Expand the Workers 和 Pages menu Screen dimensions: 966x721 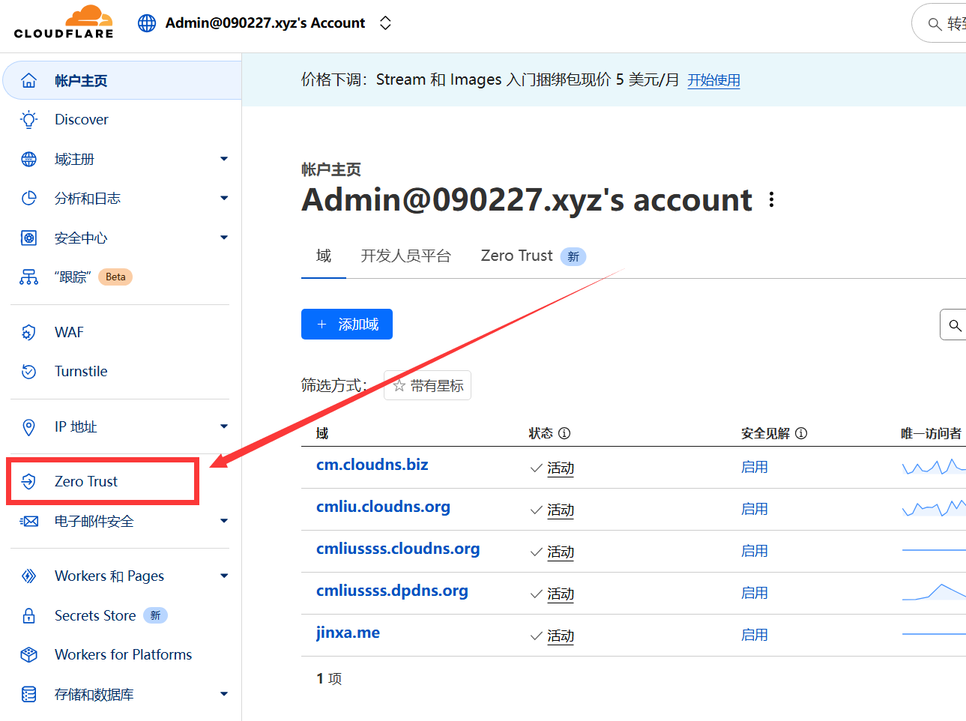click(223, 576)
